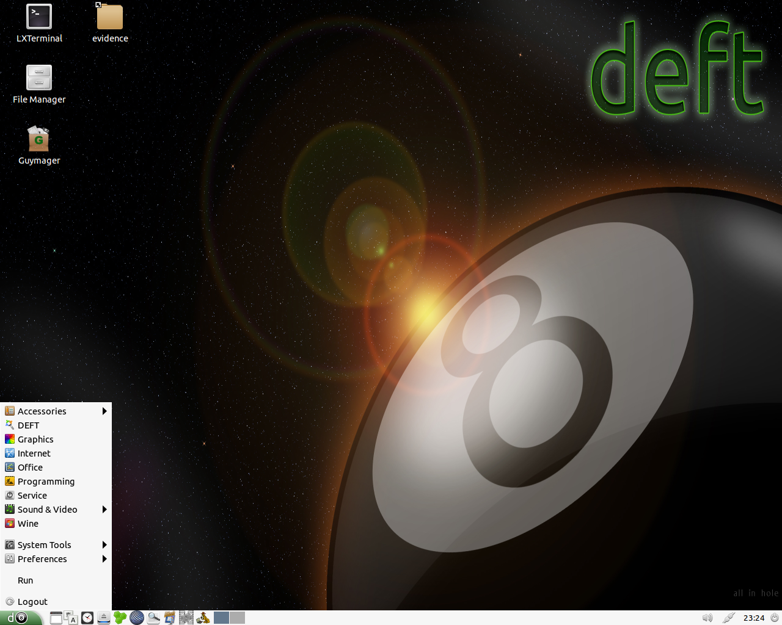The image size is (782, 625).
Task: Click Logout in the start menu
Action: [x=32, y=602]
